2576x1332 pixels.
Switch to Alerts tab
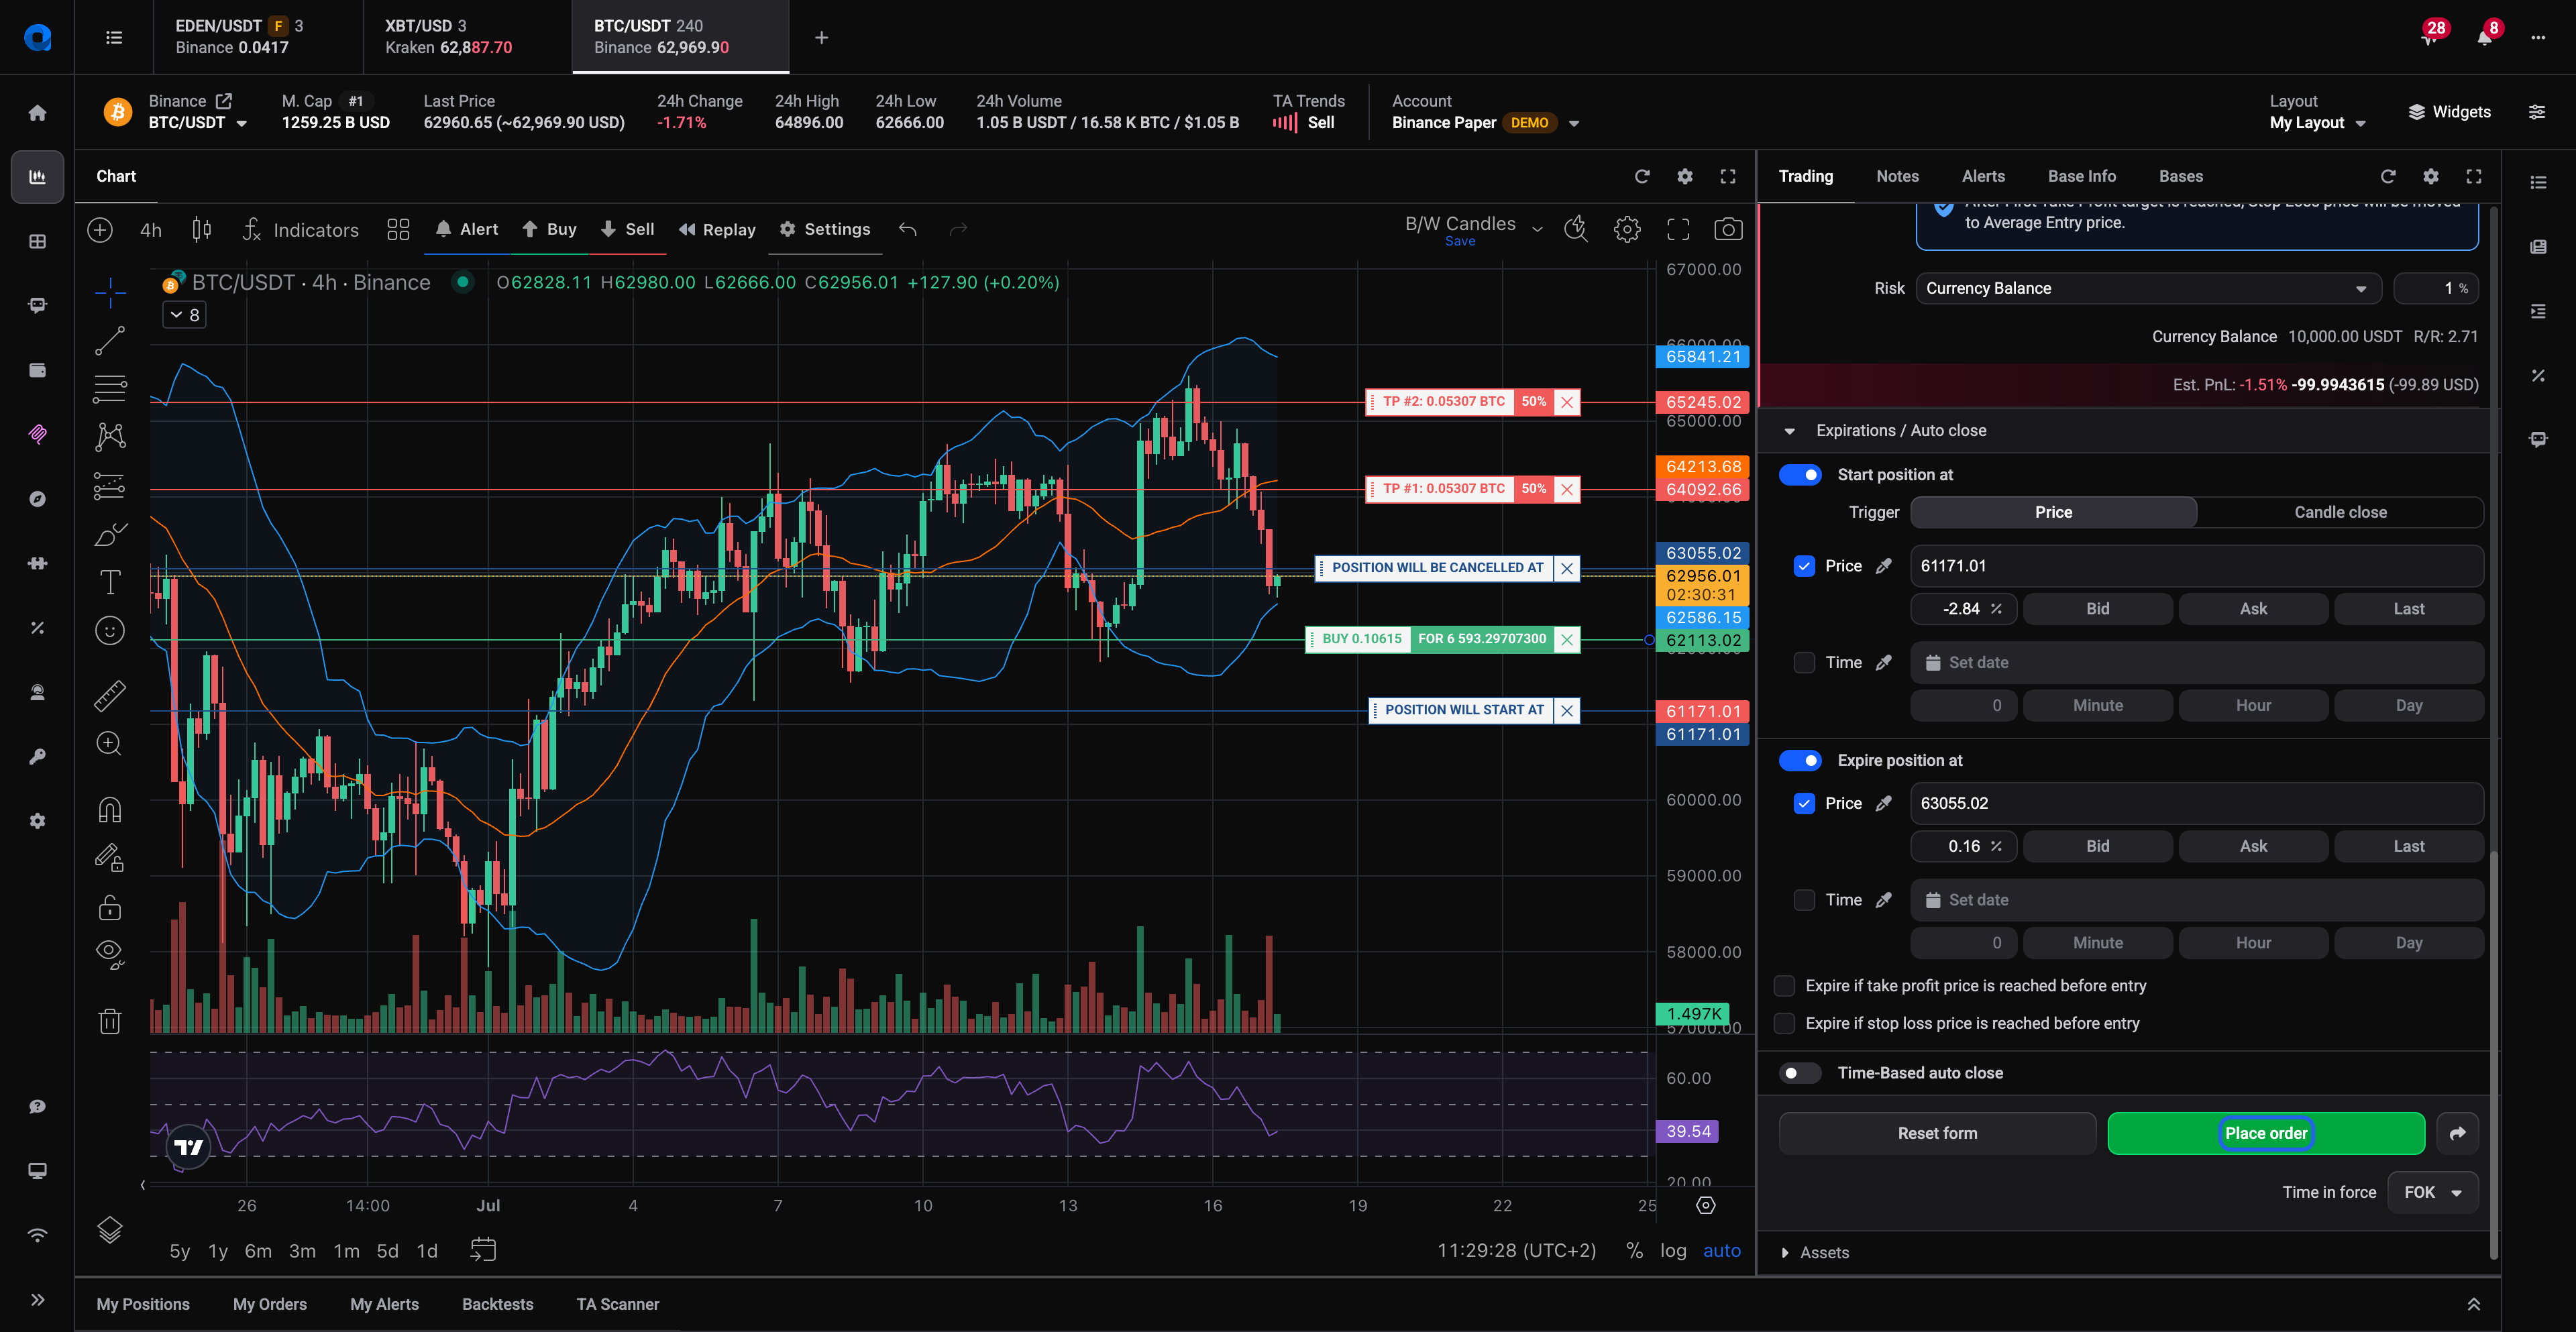pyautogui.click(x=1983, y=176)
